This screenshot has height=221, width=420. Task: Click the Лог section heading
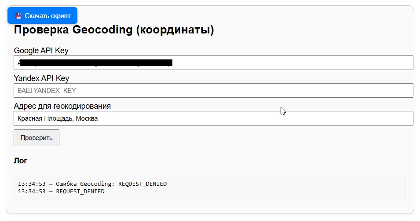pos(21,161)
